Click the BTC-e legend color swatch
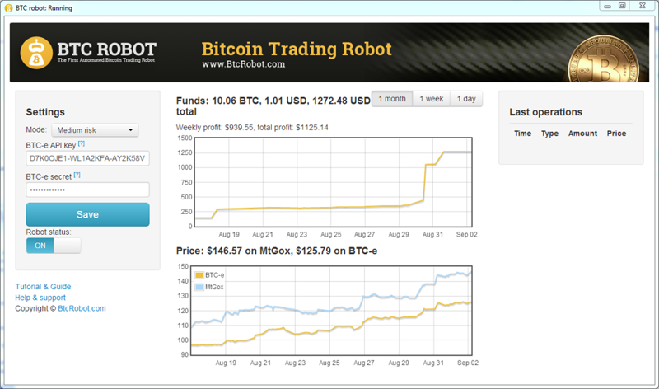Viewport: 659px width, 389px height. (x=199, y=275)
